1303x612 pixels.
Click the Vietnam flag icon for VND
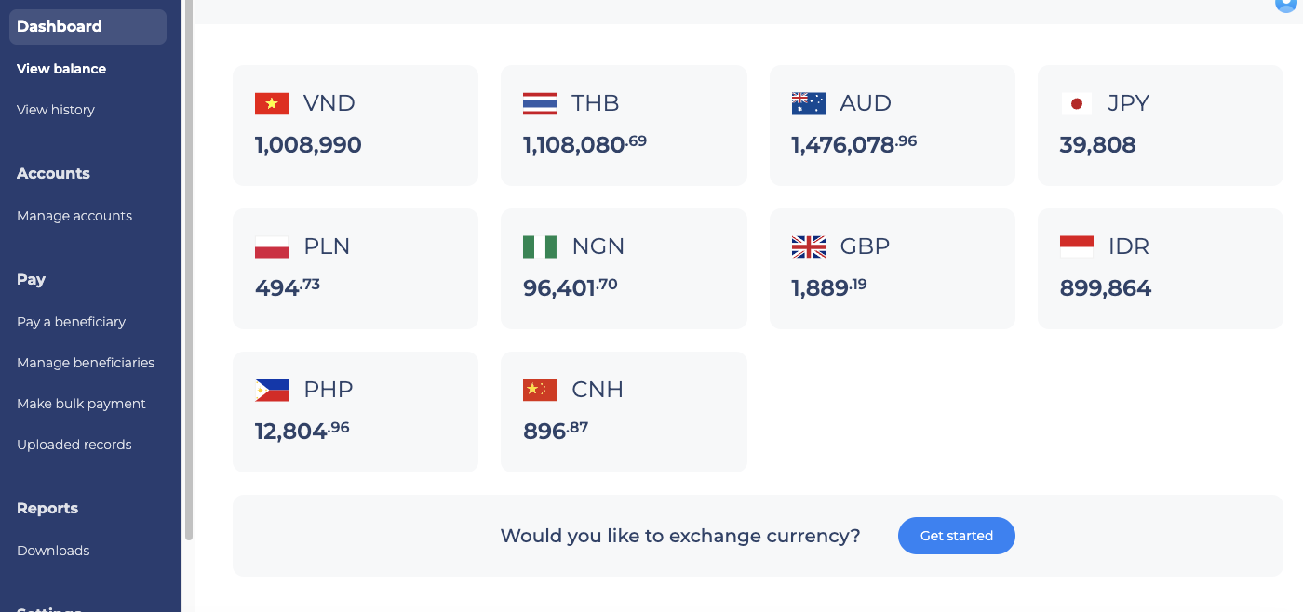point(272,103)
